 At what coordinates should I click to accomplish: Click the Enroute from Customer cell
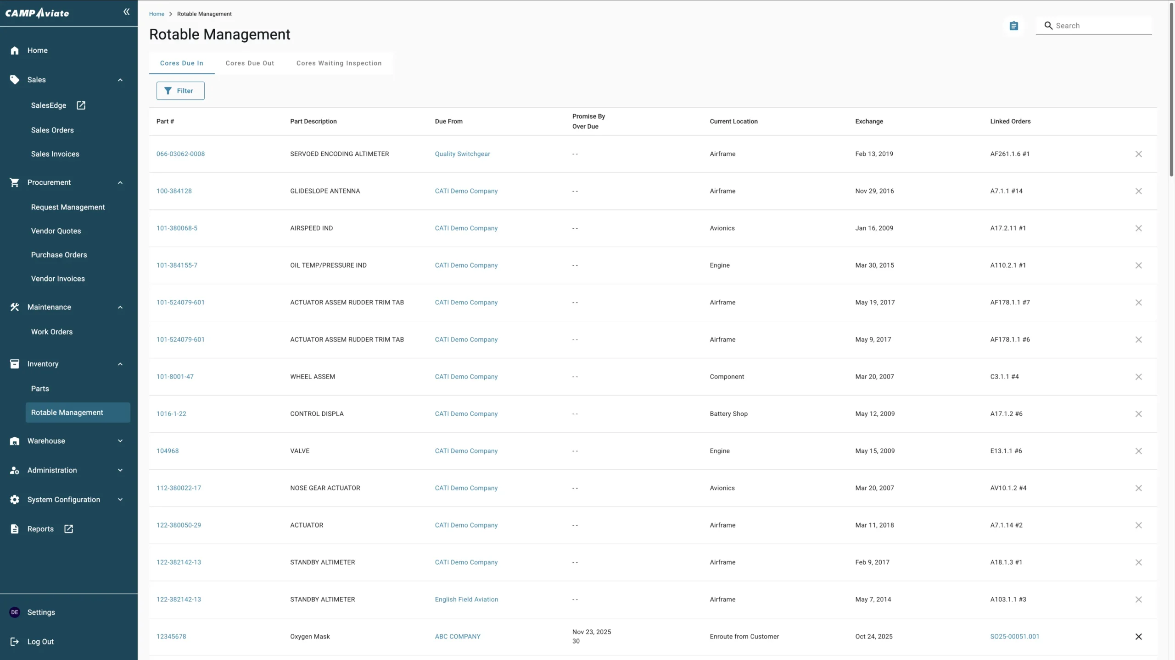click(744, 637)
